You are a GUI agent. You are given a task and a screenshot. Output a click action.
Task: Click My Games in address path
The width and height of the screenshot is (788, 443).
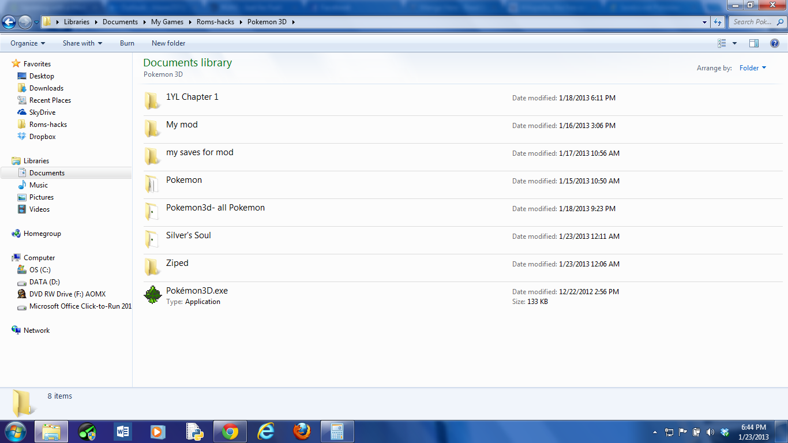coord(167,22)
